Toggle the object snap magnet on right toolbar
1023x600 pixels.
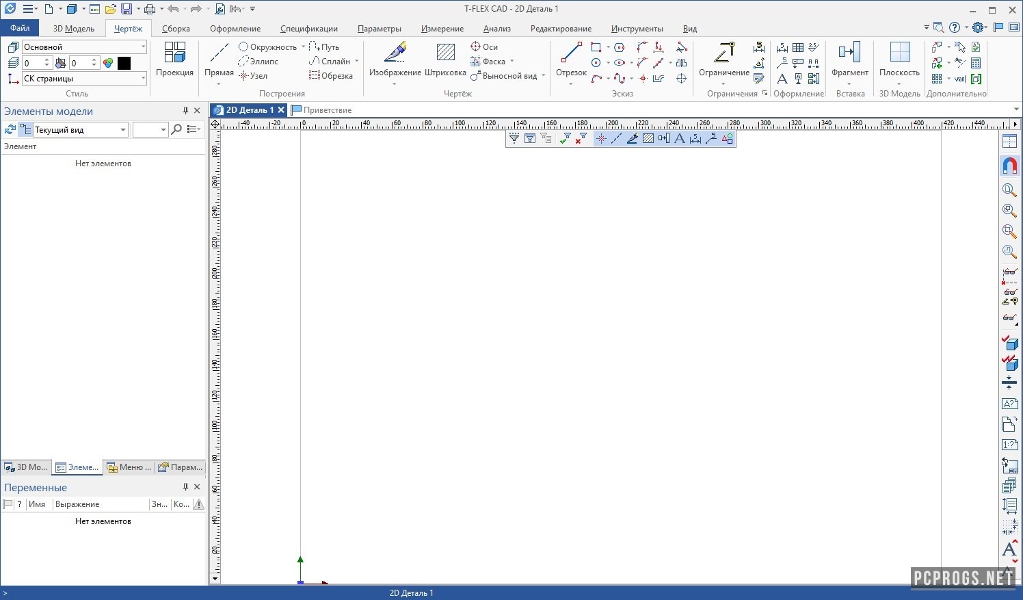point(1009,165)
